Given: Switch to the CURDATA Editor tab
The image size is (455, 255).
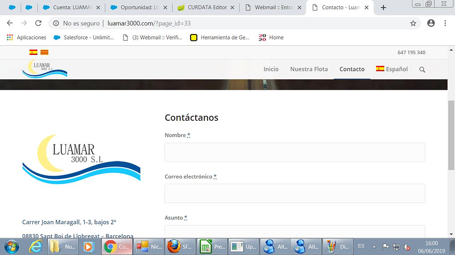Looking at the screenshot, I should click(x=205, y=8).
